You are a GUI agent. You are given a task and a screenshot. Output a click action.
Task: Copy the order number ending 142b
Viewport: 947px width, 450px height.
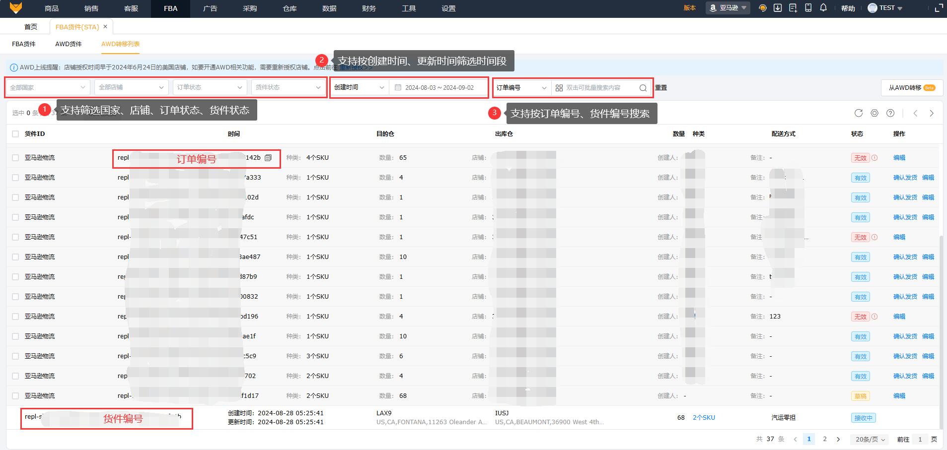coord(268,158)
